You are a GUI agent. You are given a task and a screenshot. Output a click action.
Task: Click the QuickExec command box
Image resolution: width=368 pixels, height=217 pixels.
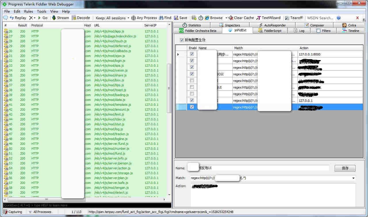[87, 205]
